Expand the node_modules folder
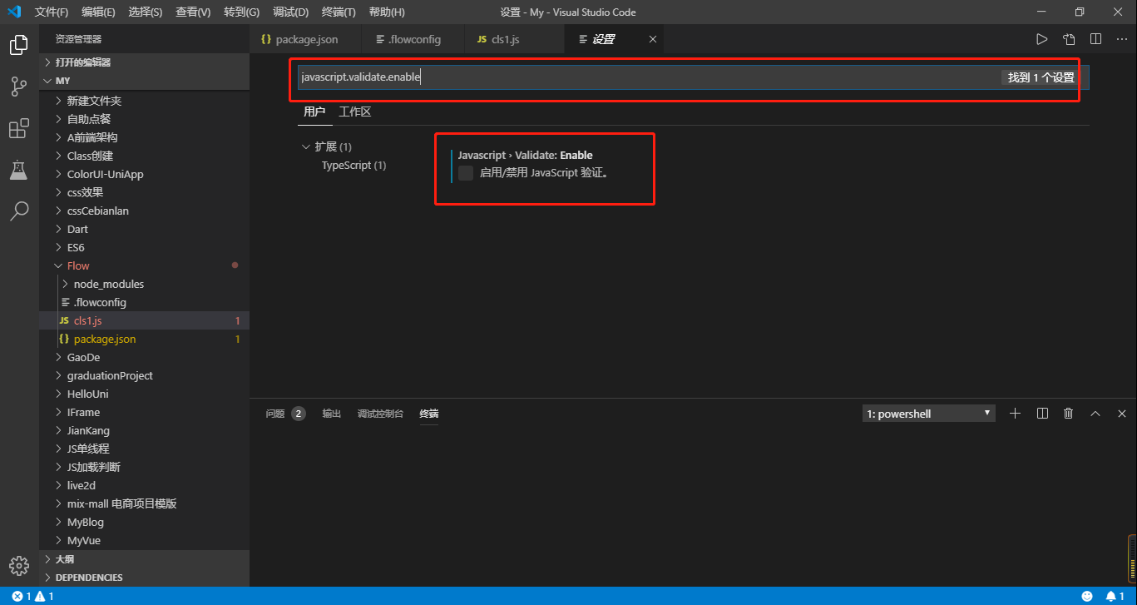 (144, 284)
